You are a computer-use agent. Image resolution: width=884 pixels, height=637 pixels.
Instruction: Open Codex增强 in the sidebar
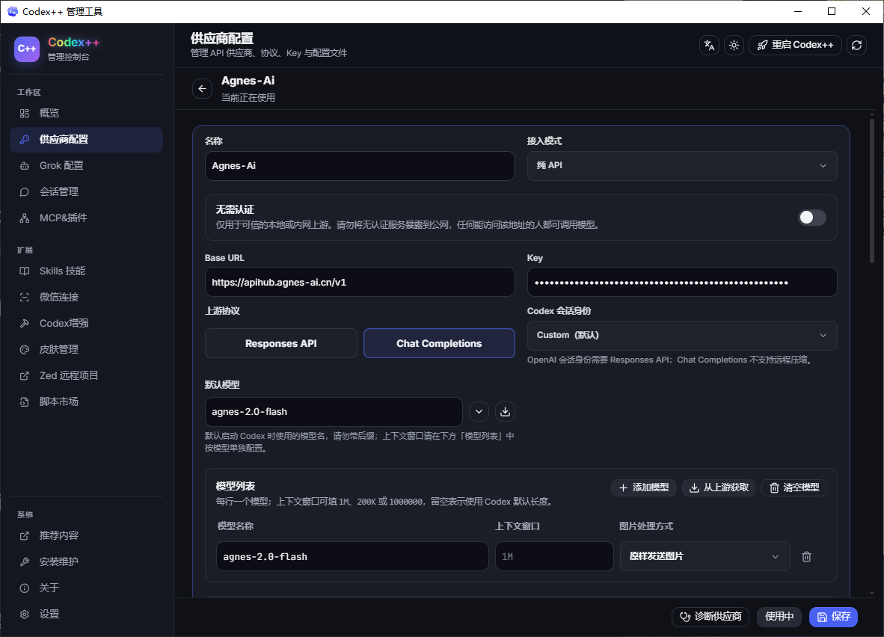86,323
